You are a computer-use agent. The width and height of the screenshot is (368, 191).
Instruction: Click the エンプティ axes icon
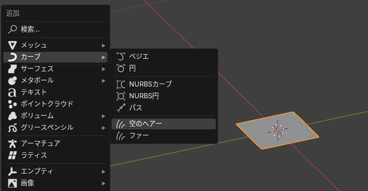click(12, 171)
